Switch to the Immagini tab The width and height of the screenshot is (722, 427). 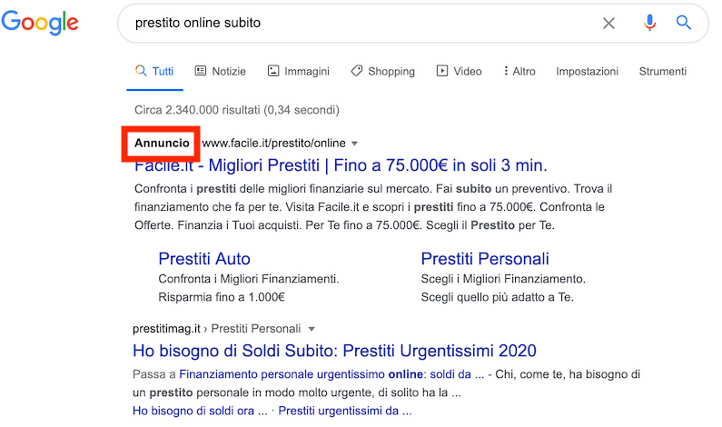pos(298,71)
